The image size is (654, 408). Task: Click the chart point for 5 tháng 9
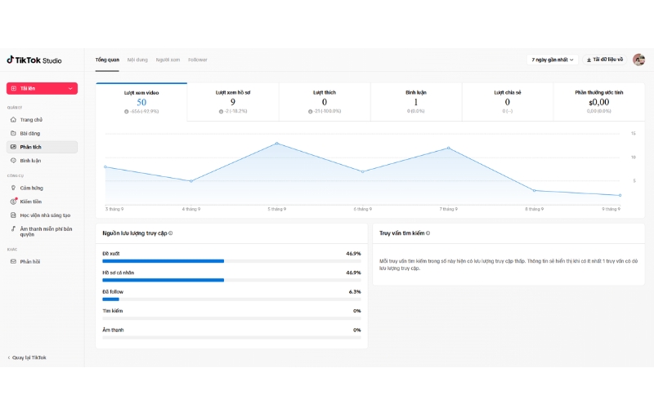pos(277,144)
